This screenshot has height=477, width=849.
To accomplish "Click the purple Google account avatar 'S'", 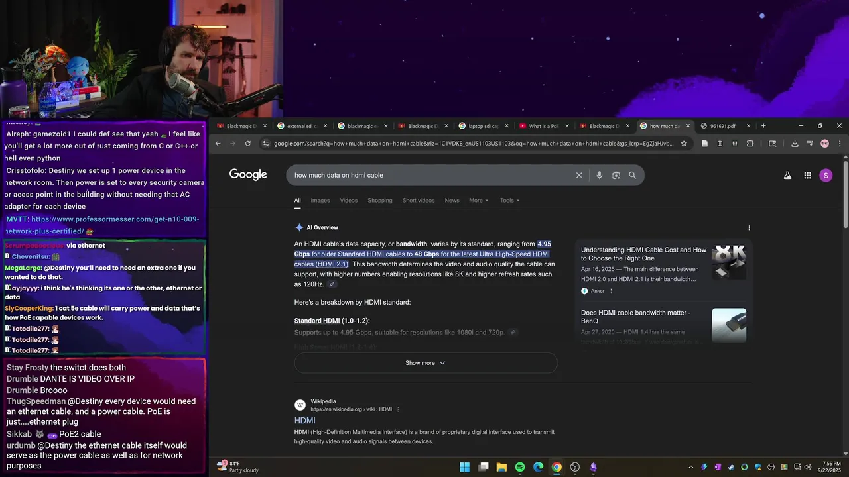I will point(826,175).
